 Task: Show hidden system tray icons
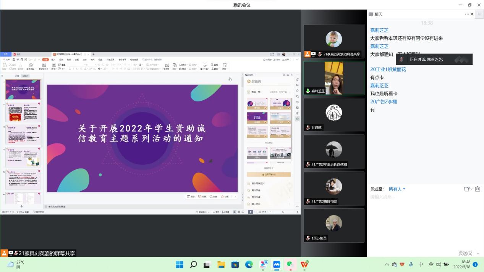387,264
